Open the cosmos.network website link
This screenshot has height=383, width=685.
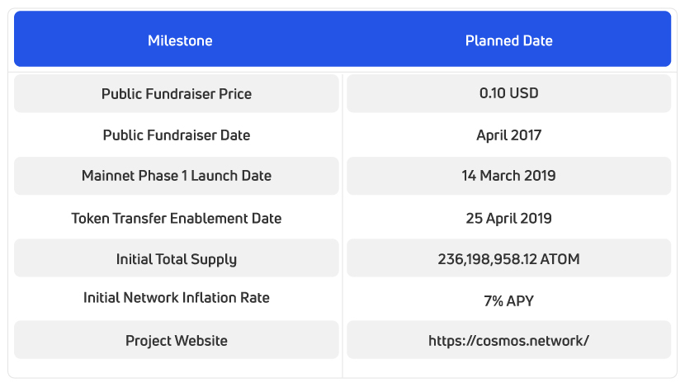508,340
